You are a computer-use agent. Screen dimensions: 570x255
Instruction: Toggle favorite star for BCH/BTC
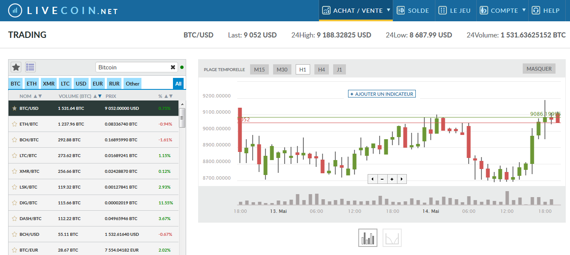pos(14,140)
